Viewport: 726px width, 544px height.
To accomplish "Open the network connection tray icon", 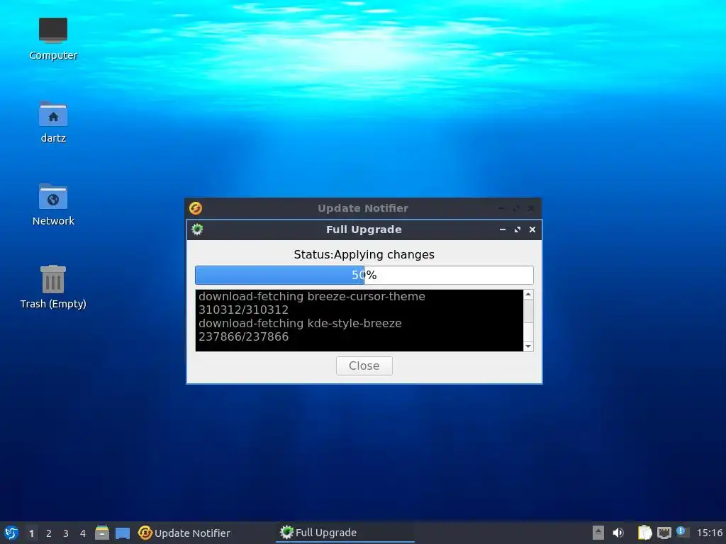I will tap(664, 533).
